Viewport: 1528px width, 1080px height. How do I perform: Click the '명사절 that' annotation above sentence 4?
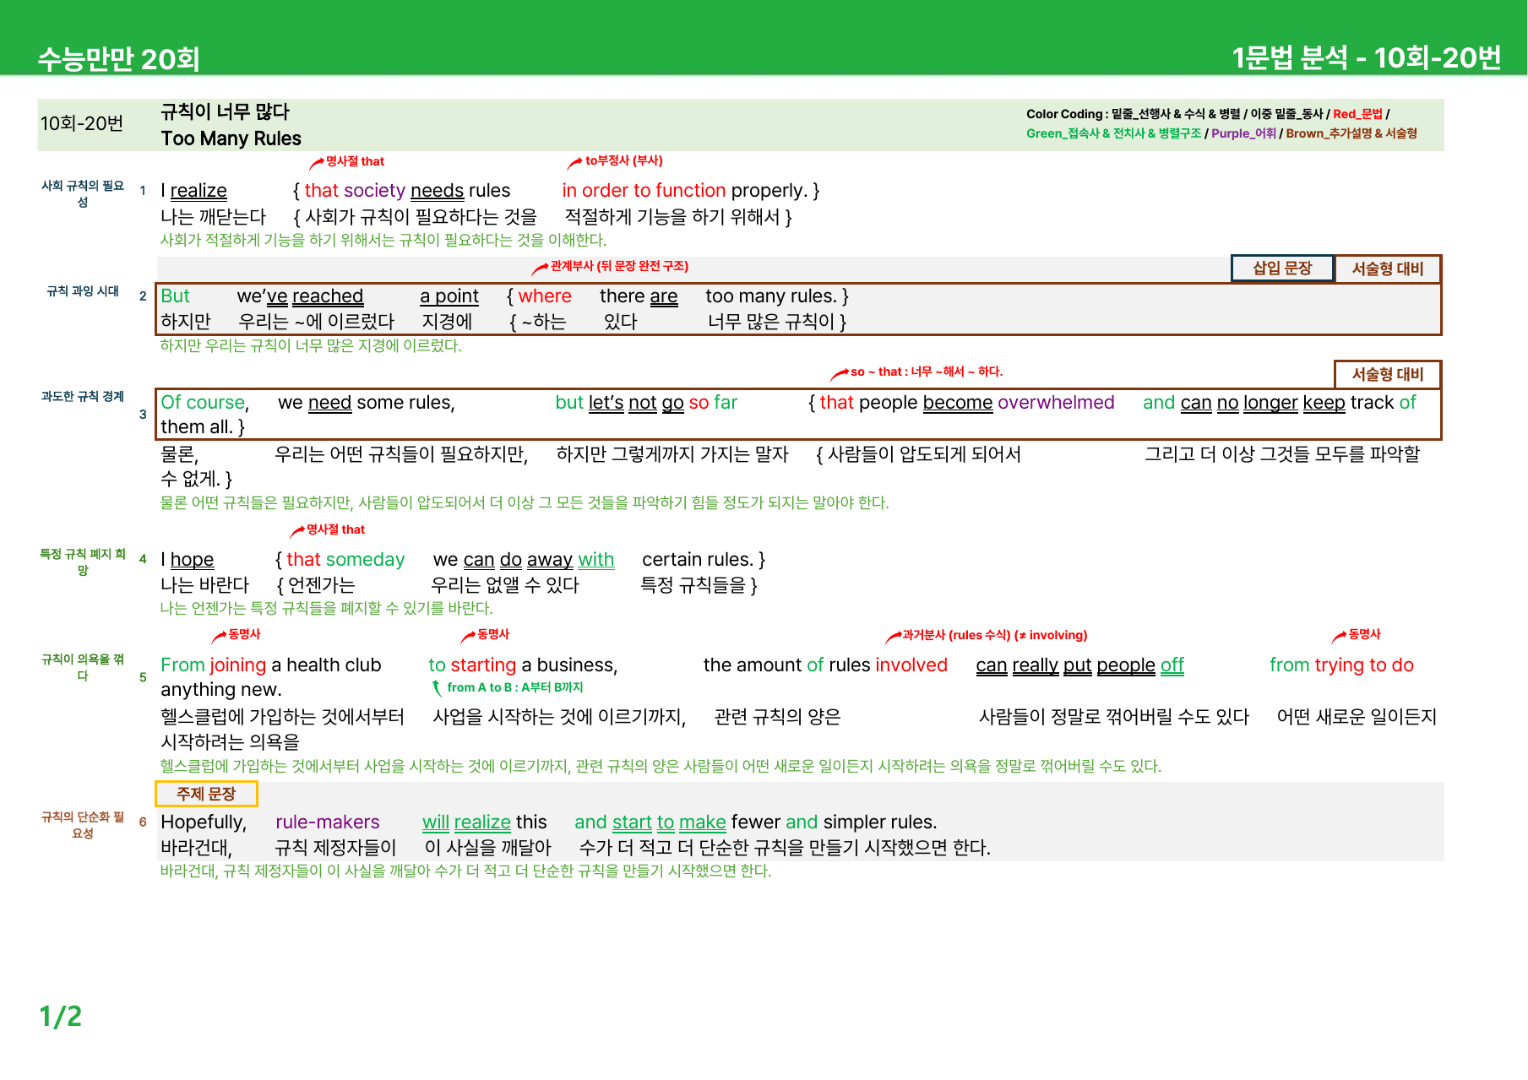tap(335, 529)
